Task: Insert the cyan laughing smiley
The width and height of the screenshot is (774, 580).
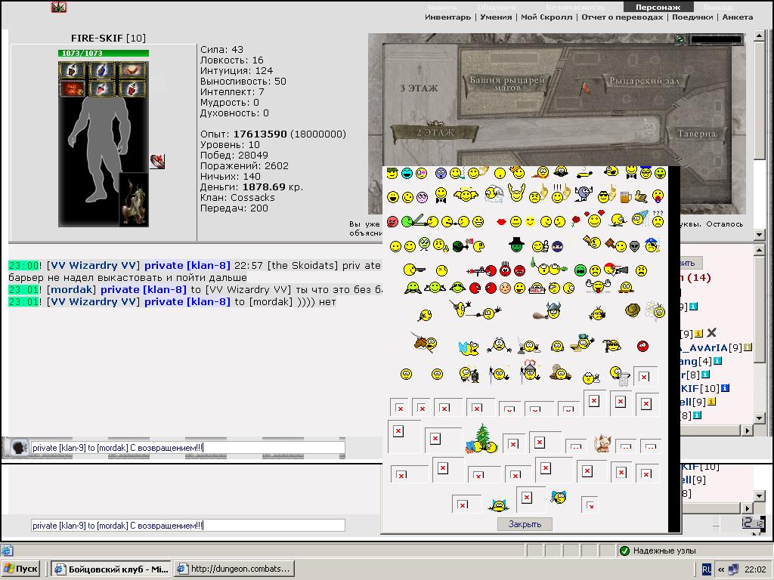Action: click(407, 173)
